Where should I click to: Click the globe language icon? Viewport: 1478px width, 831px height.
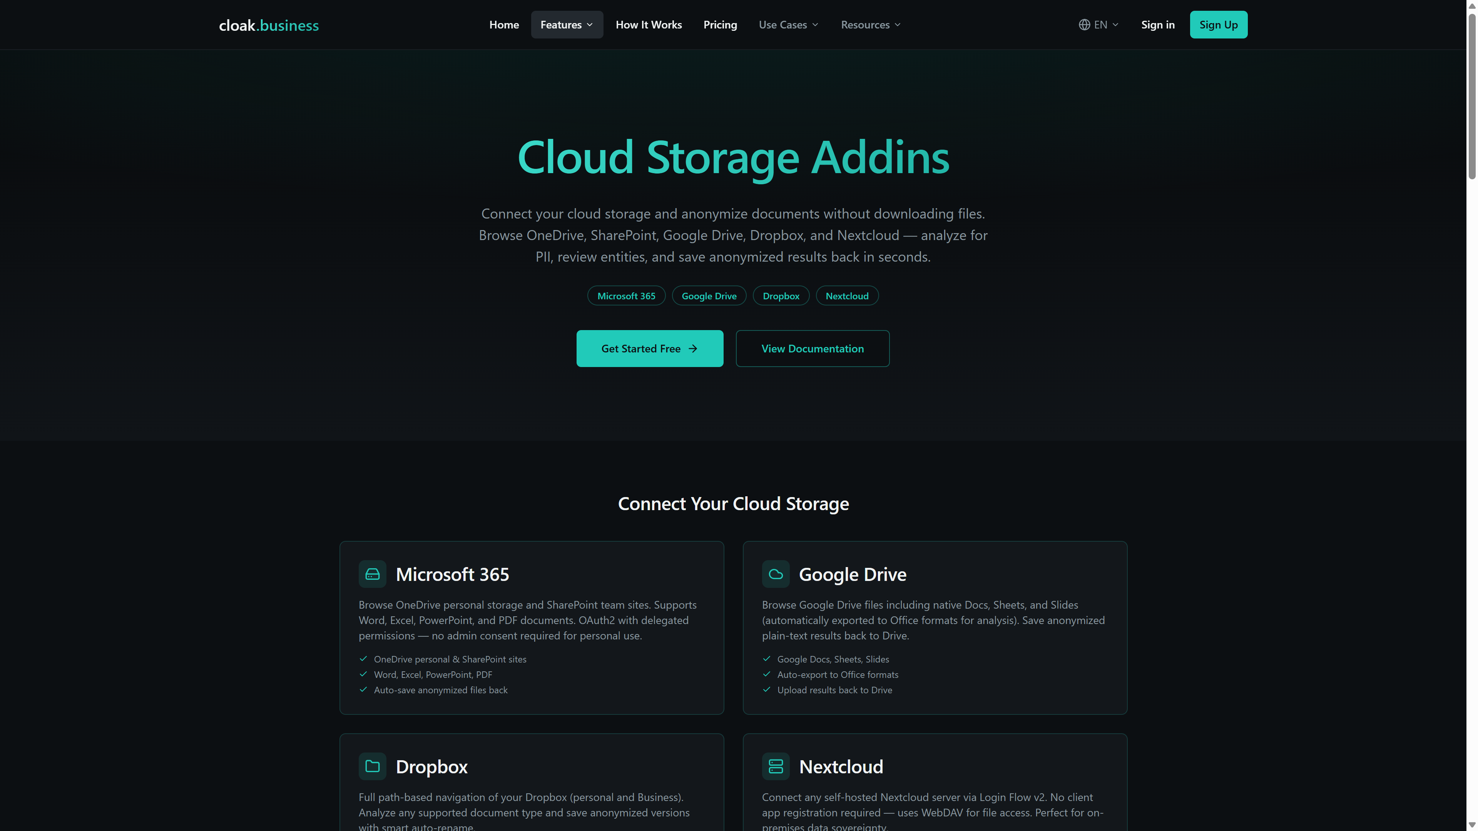tap(1084, 25)
